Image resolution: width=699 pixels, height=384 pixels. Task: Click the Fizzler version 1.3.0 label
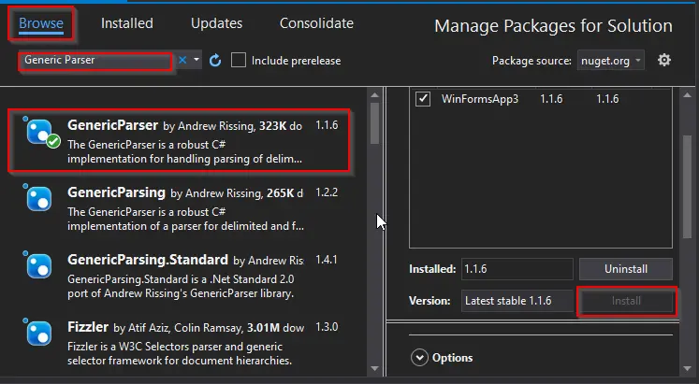tap(327, 327)
